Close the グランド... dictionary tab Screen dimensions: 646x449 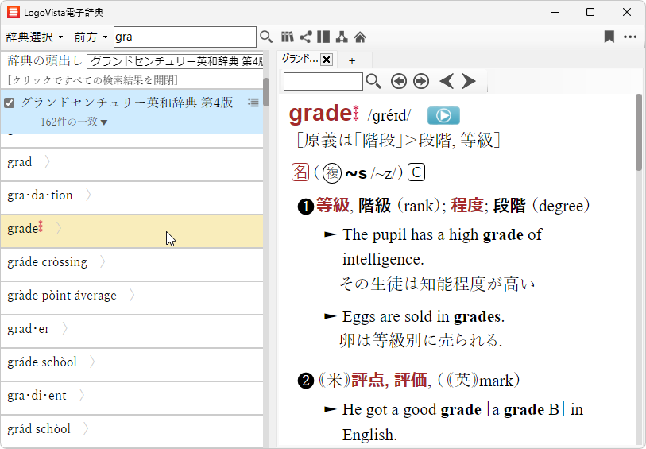327,60
